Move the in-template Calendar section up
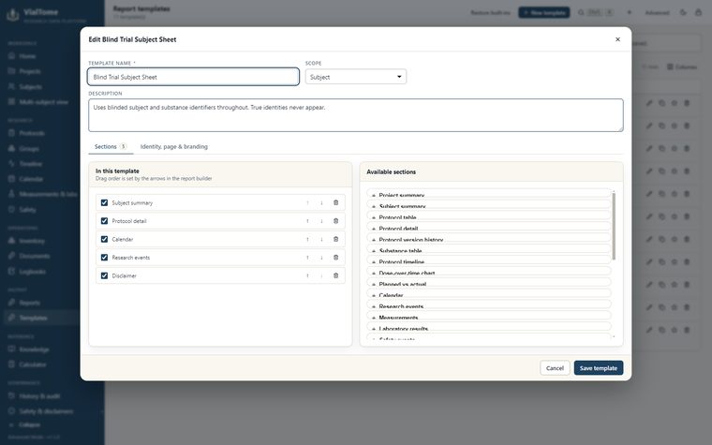 pos(307,239)
